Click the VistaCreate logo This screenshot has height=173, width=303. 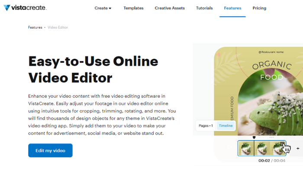(x=25, y=8)
